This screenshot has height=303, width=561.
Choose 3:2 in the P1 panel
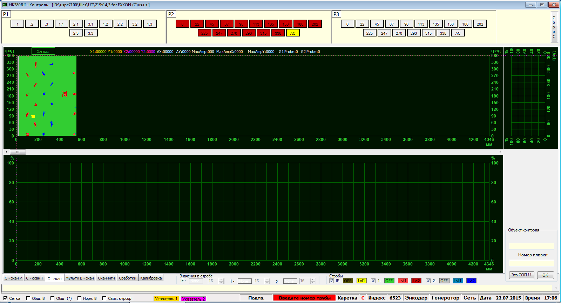pos(135,24)
